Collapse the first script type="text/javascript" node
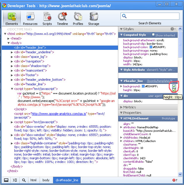Image resolution: width=184 pixels, height=185 pixels. coord(12,89)
